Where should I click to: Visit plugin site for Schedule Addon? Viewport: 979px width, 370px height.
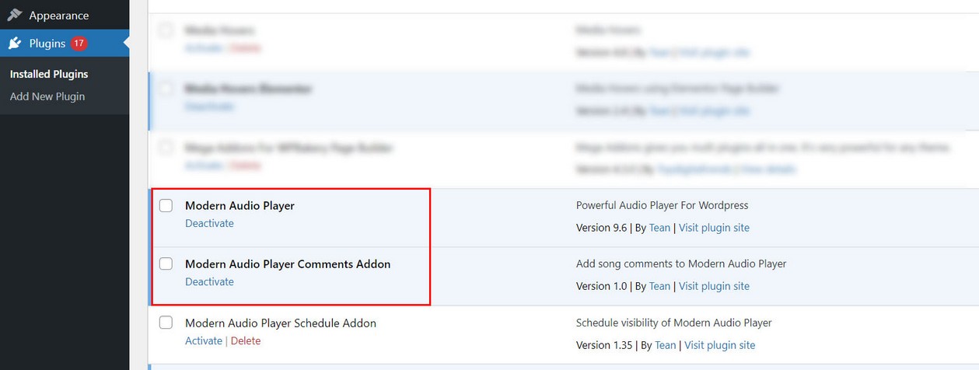coord(719,345)
